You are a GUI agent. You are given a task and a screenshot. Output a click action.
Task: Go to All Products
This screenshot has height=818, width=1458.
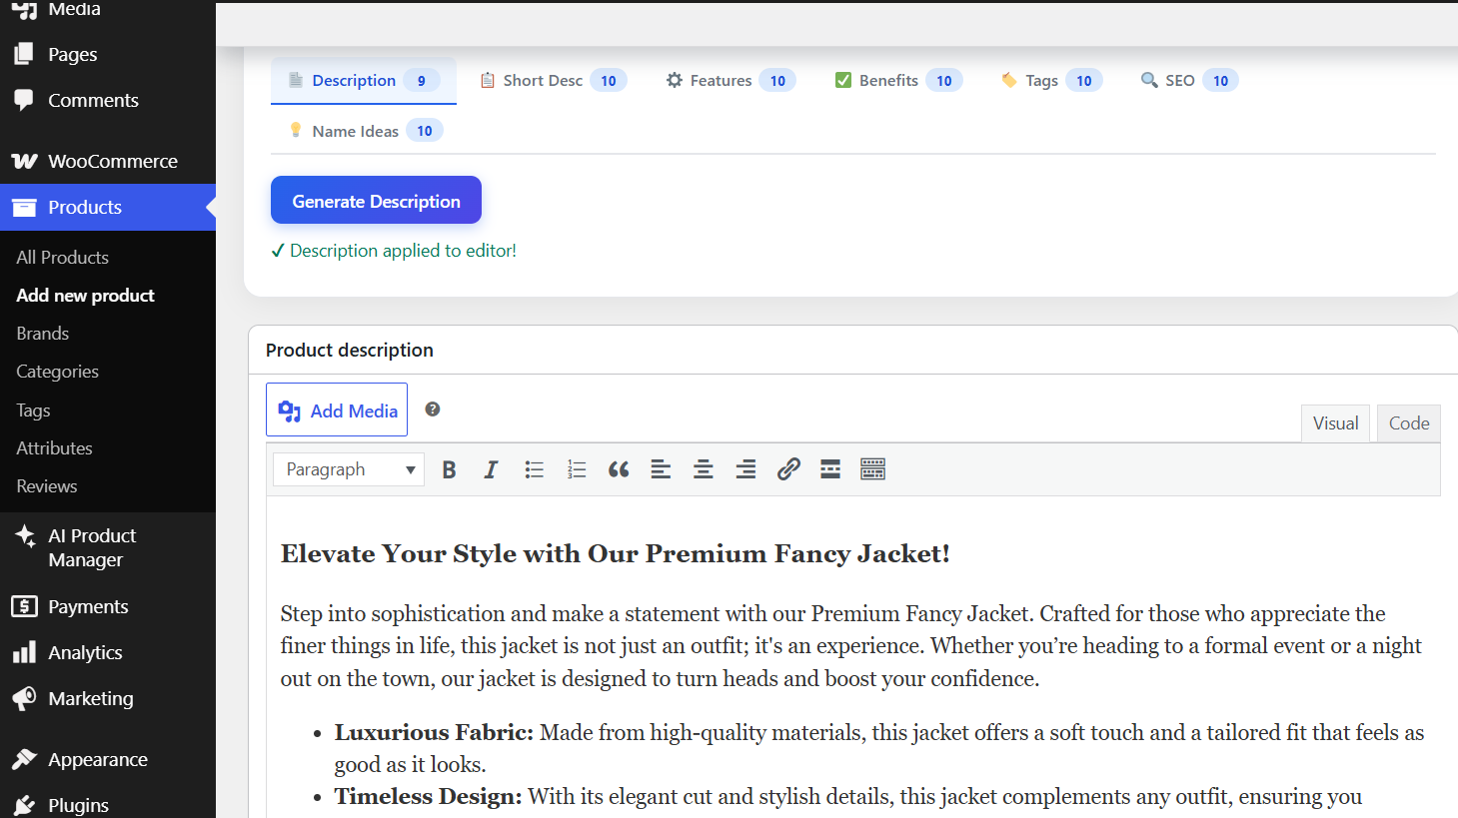click(x=62, y=257)
